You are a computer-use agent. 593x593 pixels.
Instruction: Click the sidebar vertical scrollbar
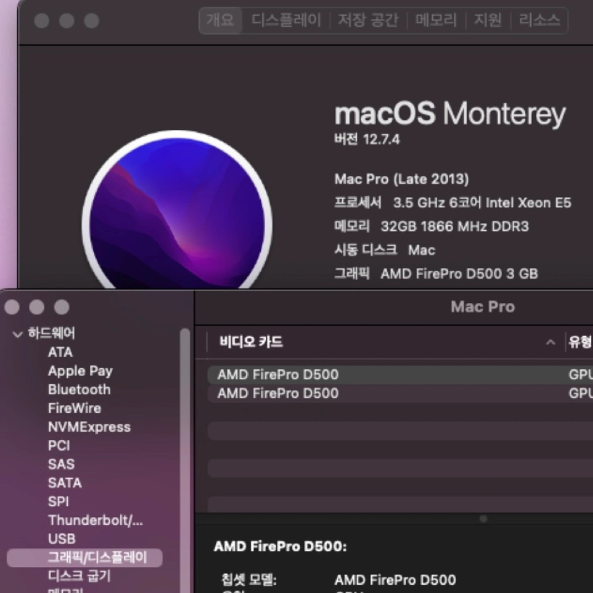click(185, 445)
